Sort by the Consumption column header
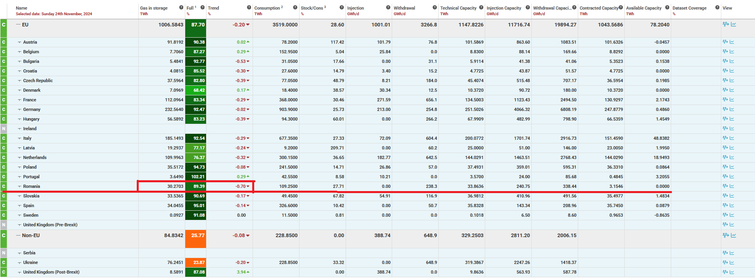The height and width of the screenshot is (278, 755). [267, 8]
